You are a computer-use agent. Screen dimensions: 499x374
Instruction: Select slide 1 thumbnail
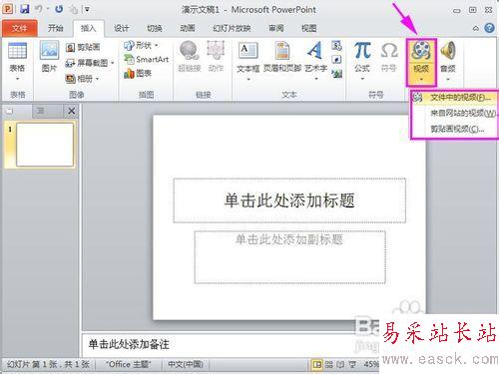(x=45, y=145)
